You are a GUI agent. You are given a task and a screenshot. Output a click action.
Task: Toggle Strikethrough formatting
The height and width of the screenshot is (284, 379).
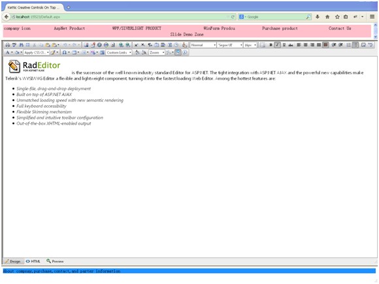pos(291,45)
